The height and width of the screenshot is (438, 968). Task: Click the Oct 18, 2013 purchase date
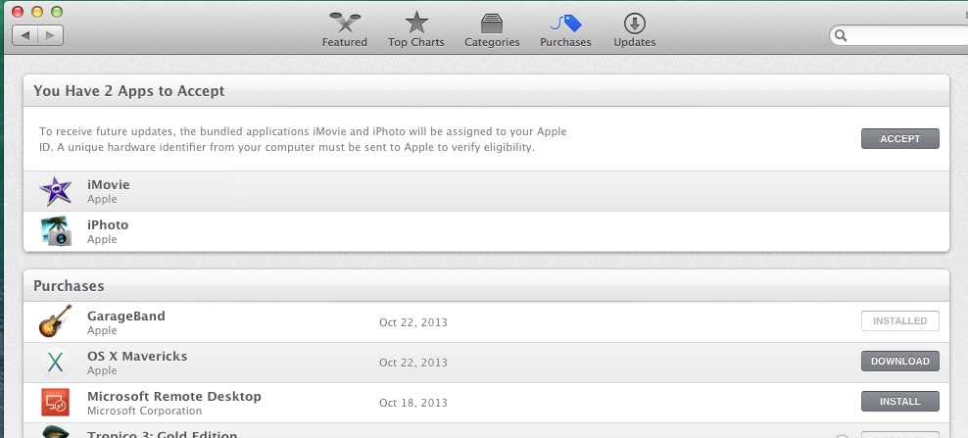click(x=413, y=403)
